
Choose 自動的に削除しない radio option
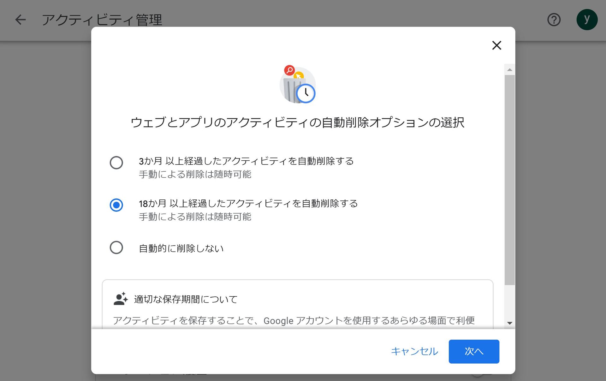click(116, 248)
